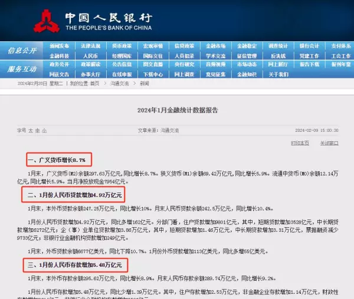Open 央行研究 section
This screenshot has width=354, height=299.
click(184, 64)
